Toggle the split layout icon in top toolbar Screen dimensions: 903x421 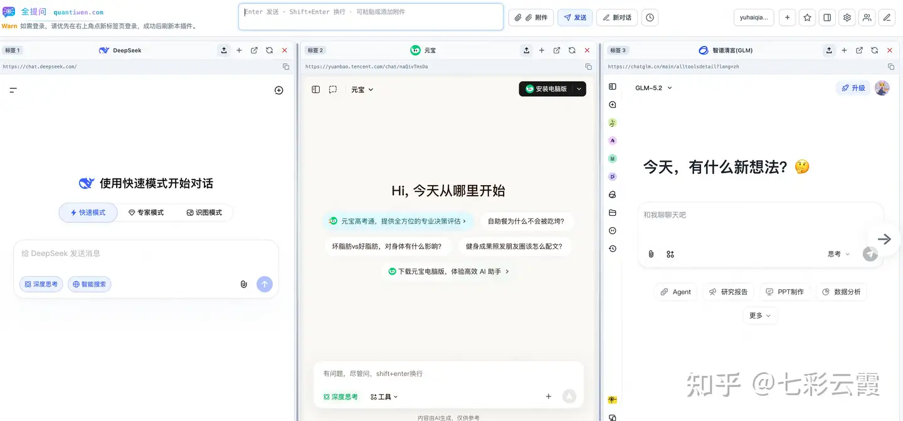click(827, 18)
